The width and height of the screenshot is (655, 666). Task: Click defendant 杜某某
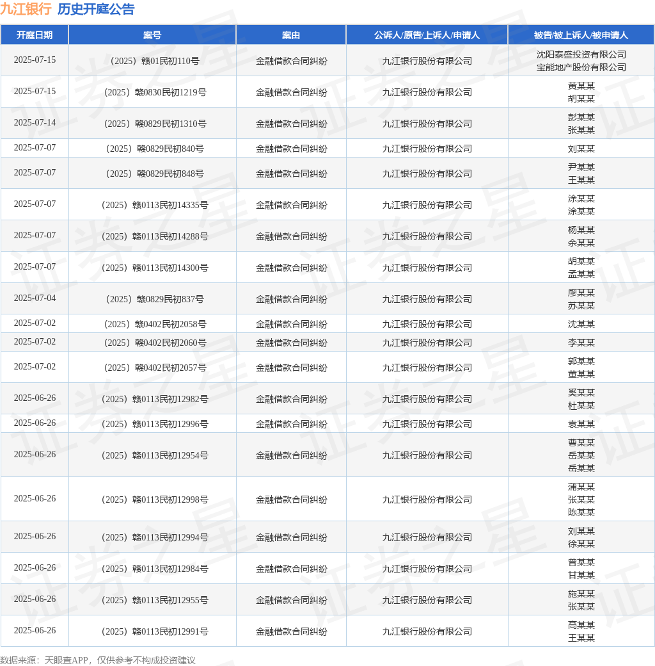pyautogui.click(x=581, y=406)
